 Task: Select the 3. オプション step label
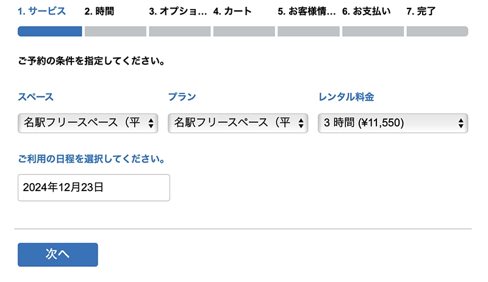click(178, 11)
